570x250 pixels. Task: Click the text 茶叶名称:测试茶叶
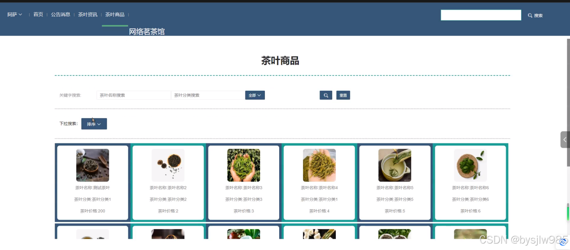coord(93,188)
